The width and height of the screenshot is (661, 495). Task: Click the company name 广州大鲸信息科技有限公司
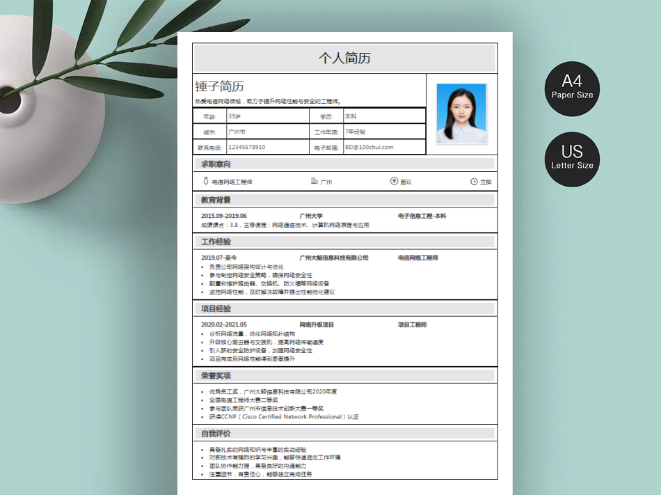coord(334,258)
